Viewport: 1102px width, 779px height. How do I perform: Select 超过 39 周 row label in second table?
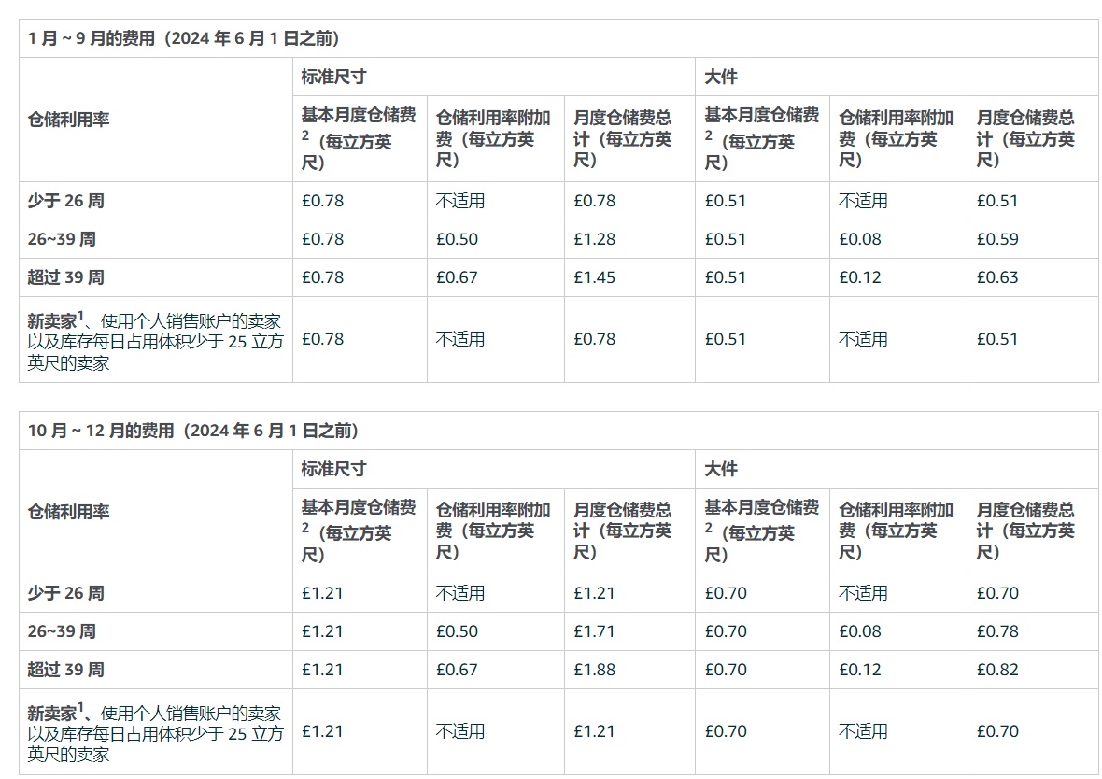pos(66,670)
